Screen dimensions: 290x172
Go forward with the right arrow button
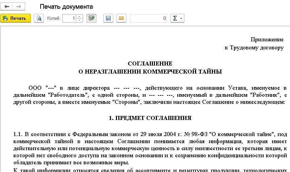(x=19, y=7)
